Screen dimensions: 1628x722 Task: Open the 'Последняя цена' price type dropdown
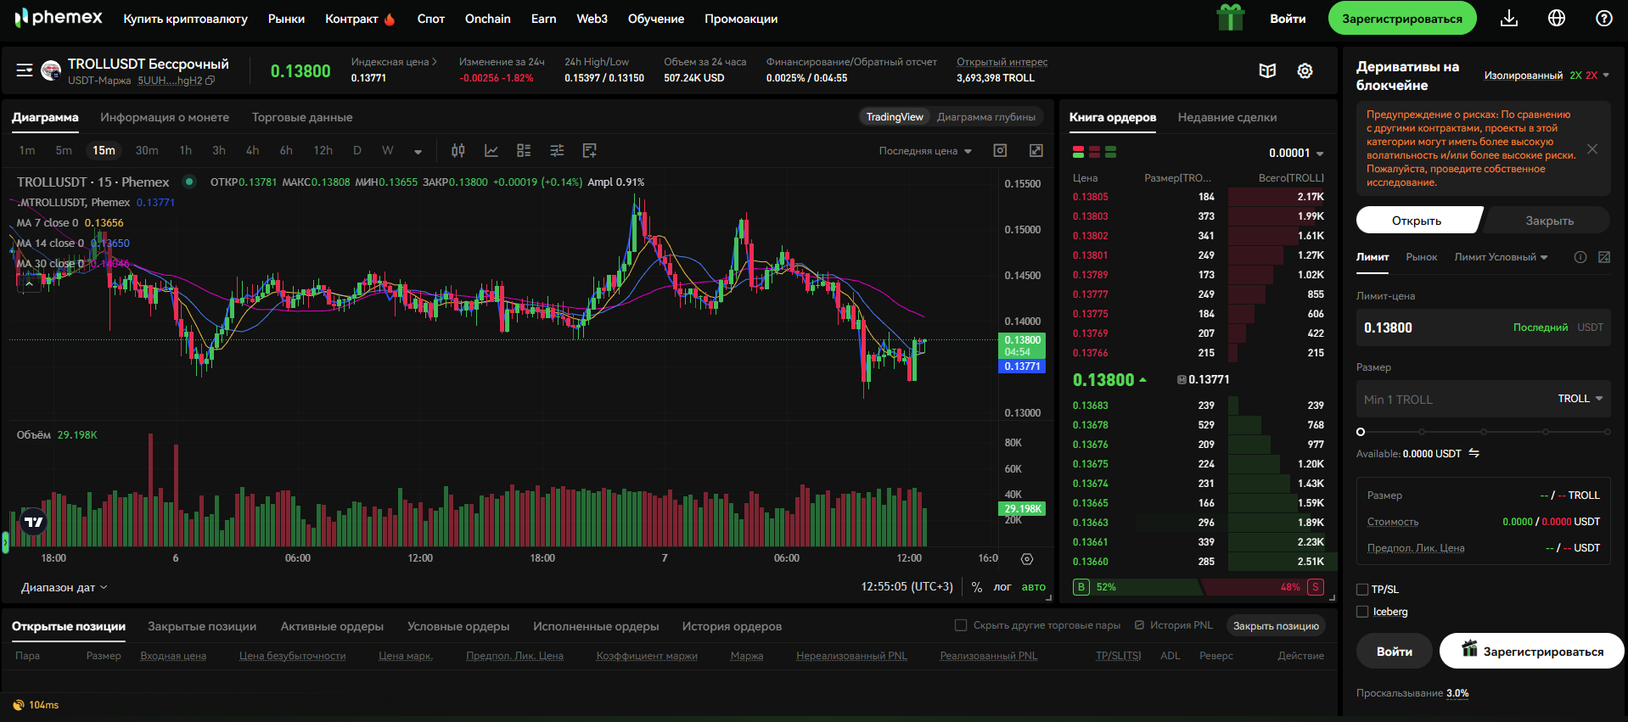924,151
